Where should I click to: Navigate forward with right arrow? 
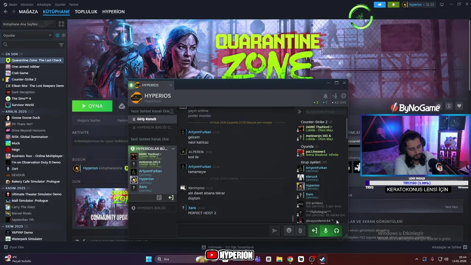[13, 12]
